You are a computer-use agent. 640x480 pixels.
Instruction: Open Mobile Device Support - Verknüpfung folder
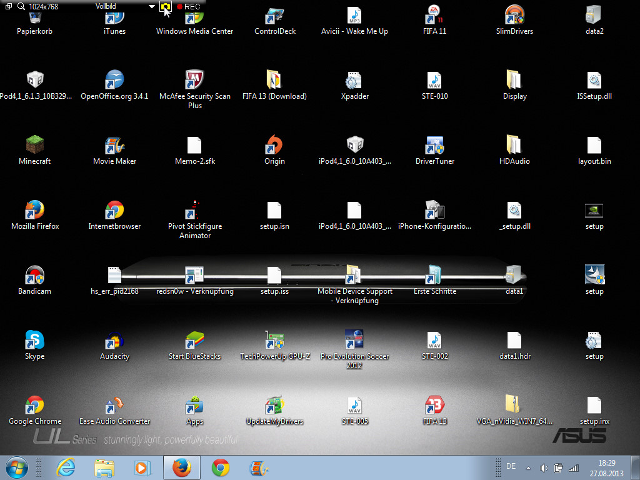point(354,284)
